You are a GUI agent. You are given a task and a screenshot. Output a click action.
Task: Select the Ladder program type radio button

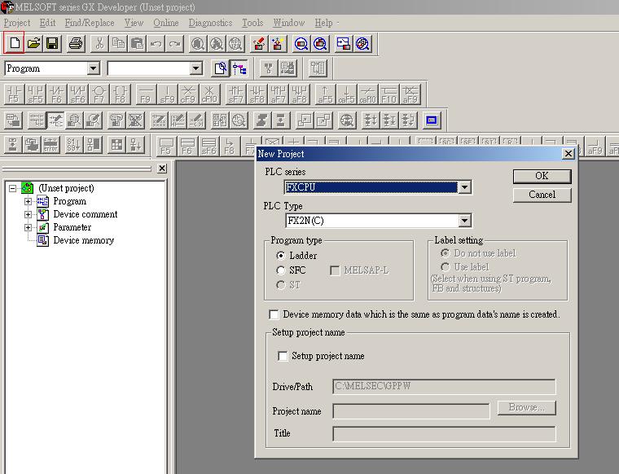click(282, 256)
